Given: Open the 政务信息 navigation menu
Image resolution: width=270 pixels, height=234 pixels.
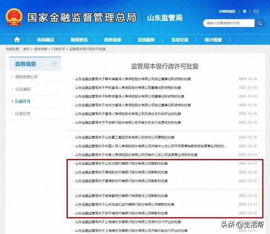Looking at the screenshot, I should point(113,40).
